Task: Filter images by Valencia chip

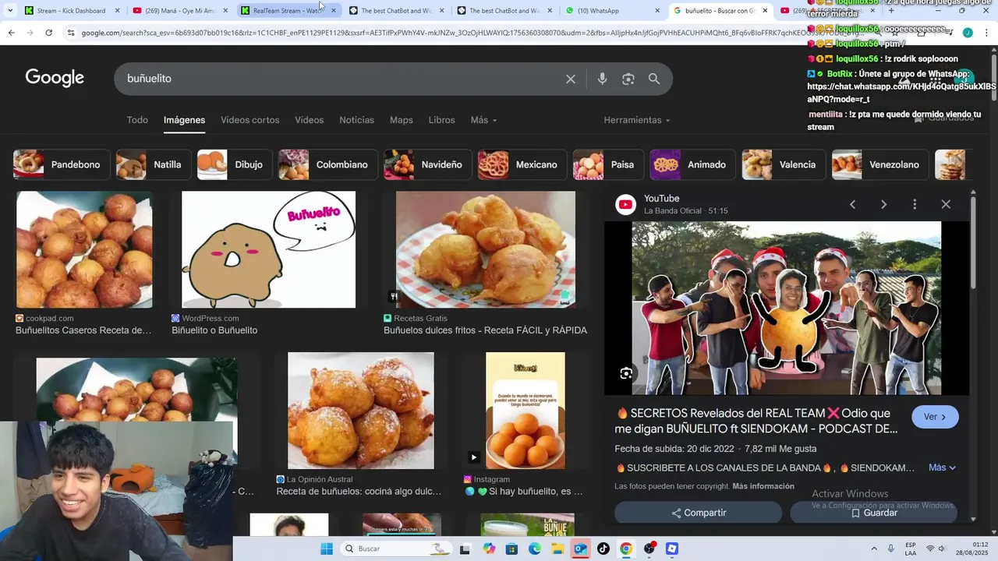Action: coord(782,164)
